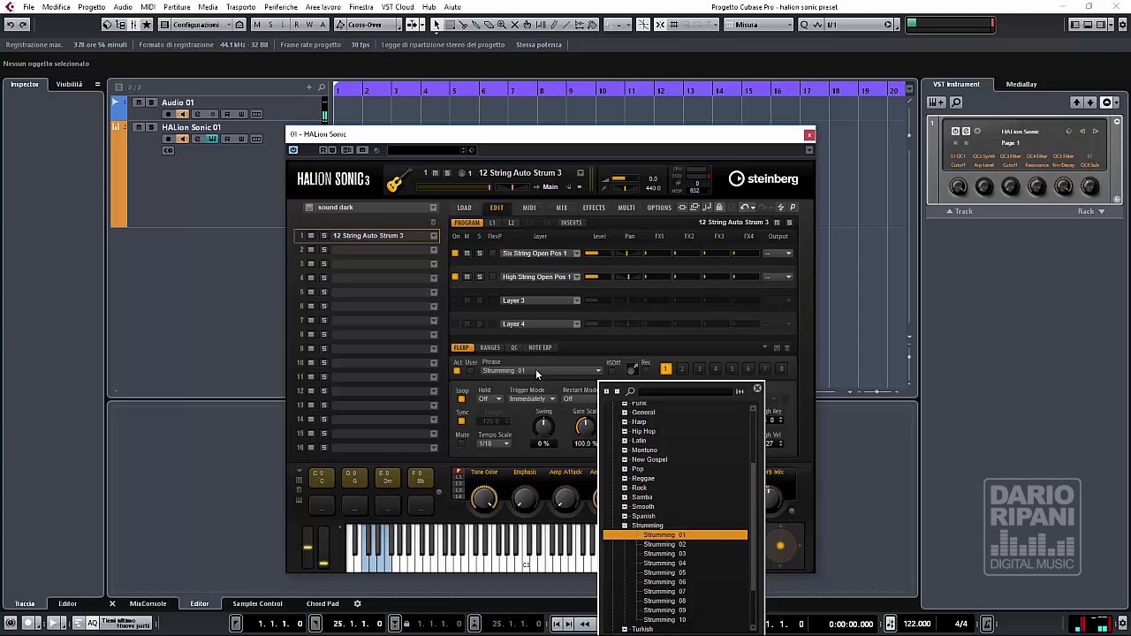1131x636 pixels.
Task: Mute the High String Open Pos 1 layer
Action: (467, 276)
